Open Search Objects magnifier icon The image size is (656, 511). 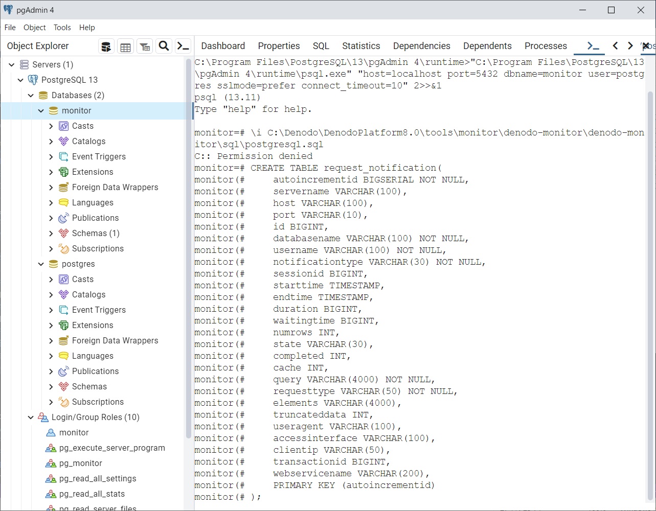coord(164,47)
